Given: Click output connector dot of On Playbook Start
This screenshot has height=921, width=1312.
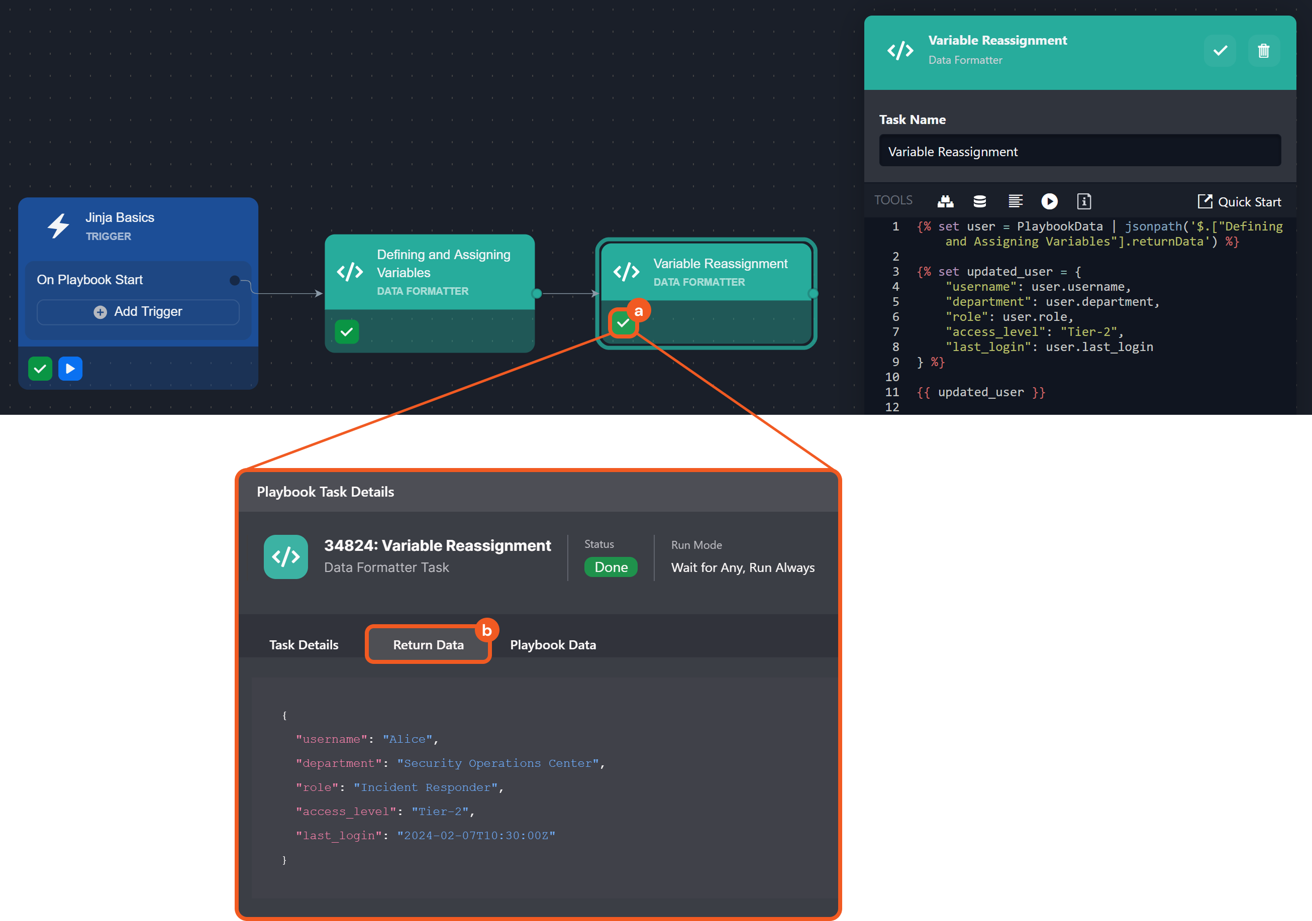Looking at the screenshot, I should tap(235, 280).
